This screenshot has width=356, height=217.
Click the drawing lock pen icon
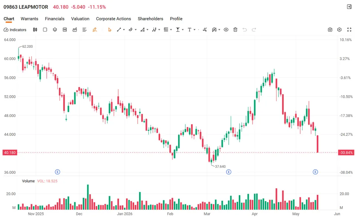[x=214, y=30]
